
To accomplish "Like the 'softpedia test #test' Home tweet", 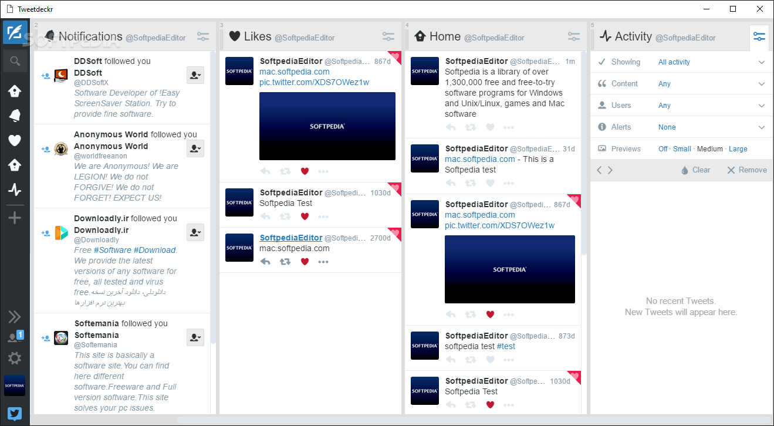I will [x=490, y=360].
